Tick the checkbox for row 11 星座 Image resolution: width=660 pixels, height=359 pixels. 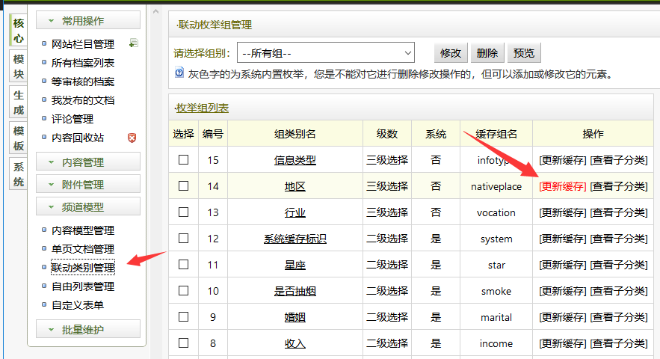point(184,264)
